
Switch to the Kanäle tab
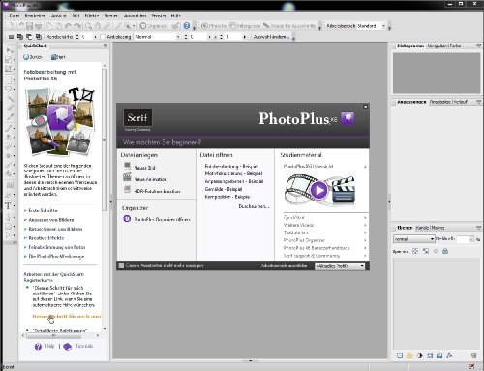[x=422, y=228]
